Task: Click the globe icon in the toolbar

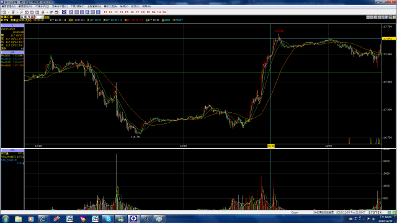Action: coord(42,12)
